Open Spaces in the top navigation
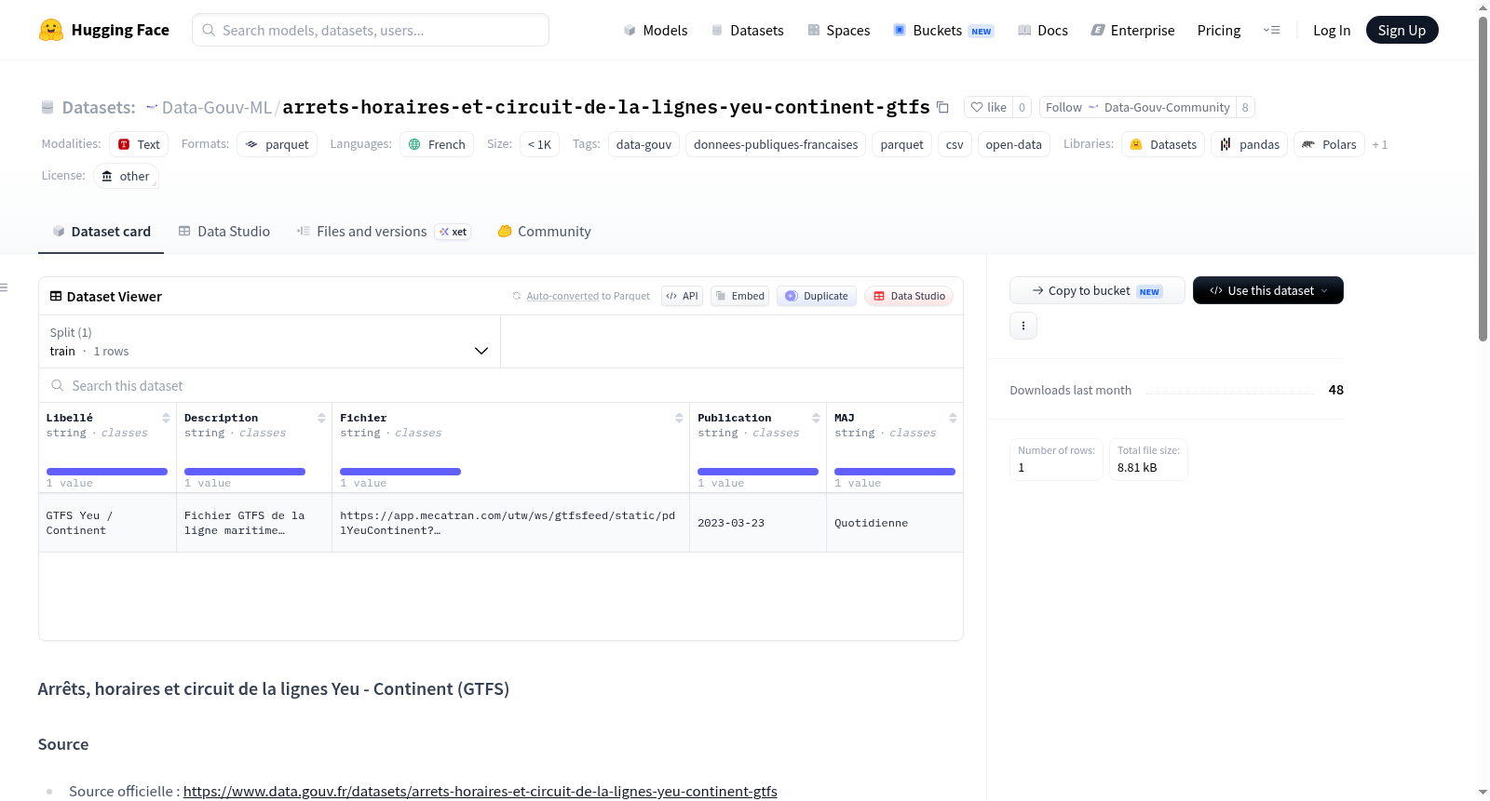The image size is (1490, 801). [838, 30]
